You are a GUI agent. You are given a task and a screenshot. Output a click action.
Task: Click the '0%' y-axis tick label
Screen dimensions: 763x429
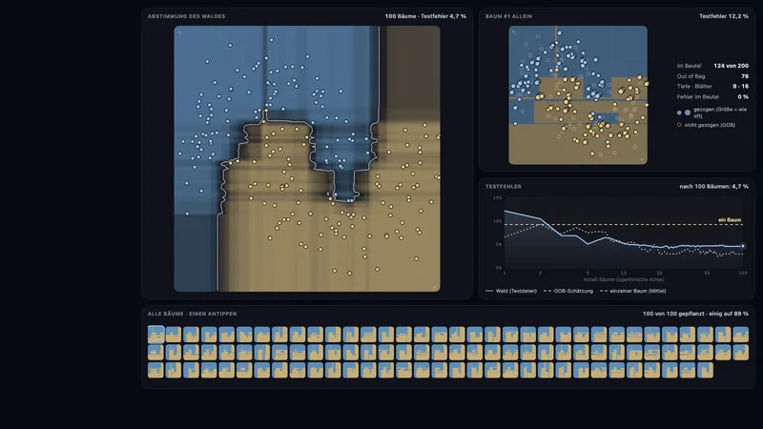point(498,268)
